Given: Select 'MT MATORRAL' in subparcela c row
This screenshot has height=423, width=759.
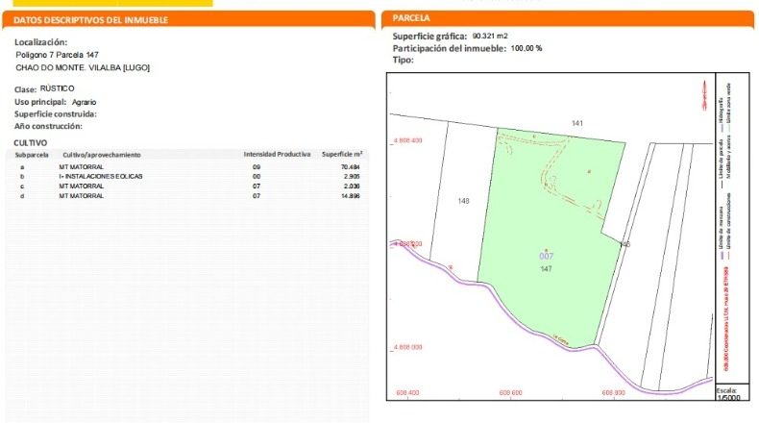Looking at the screenshot, I should click(x=82, y=187).
